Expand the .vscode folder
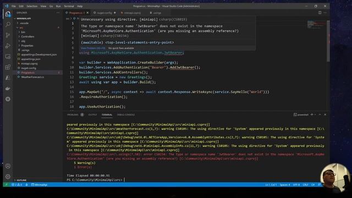The height and width of the screenshot is (198, 352). tap(38, 23)
